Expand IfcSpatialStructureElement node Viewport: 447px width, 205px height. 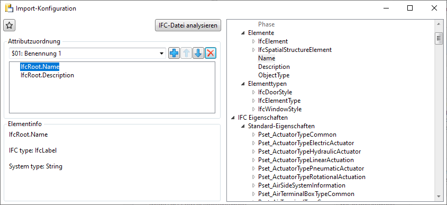pos(253,50)
